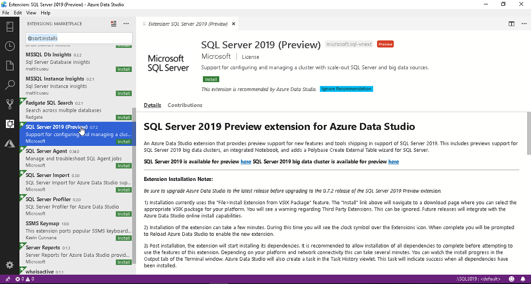Open the View menu
The image size is (531, 284).
(31, 13)
